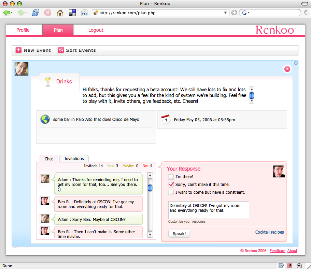Click the chat scroll down arrow
The width and height of the screenshot is (311, 269).
click(x=150, y=235)
